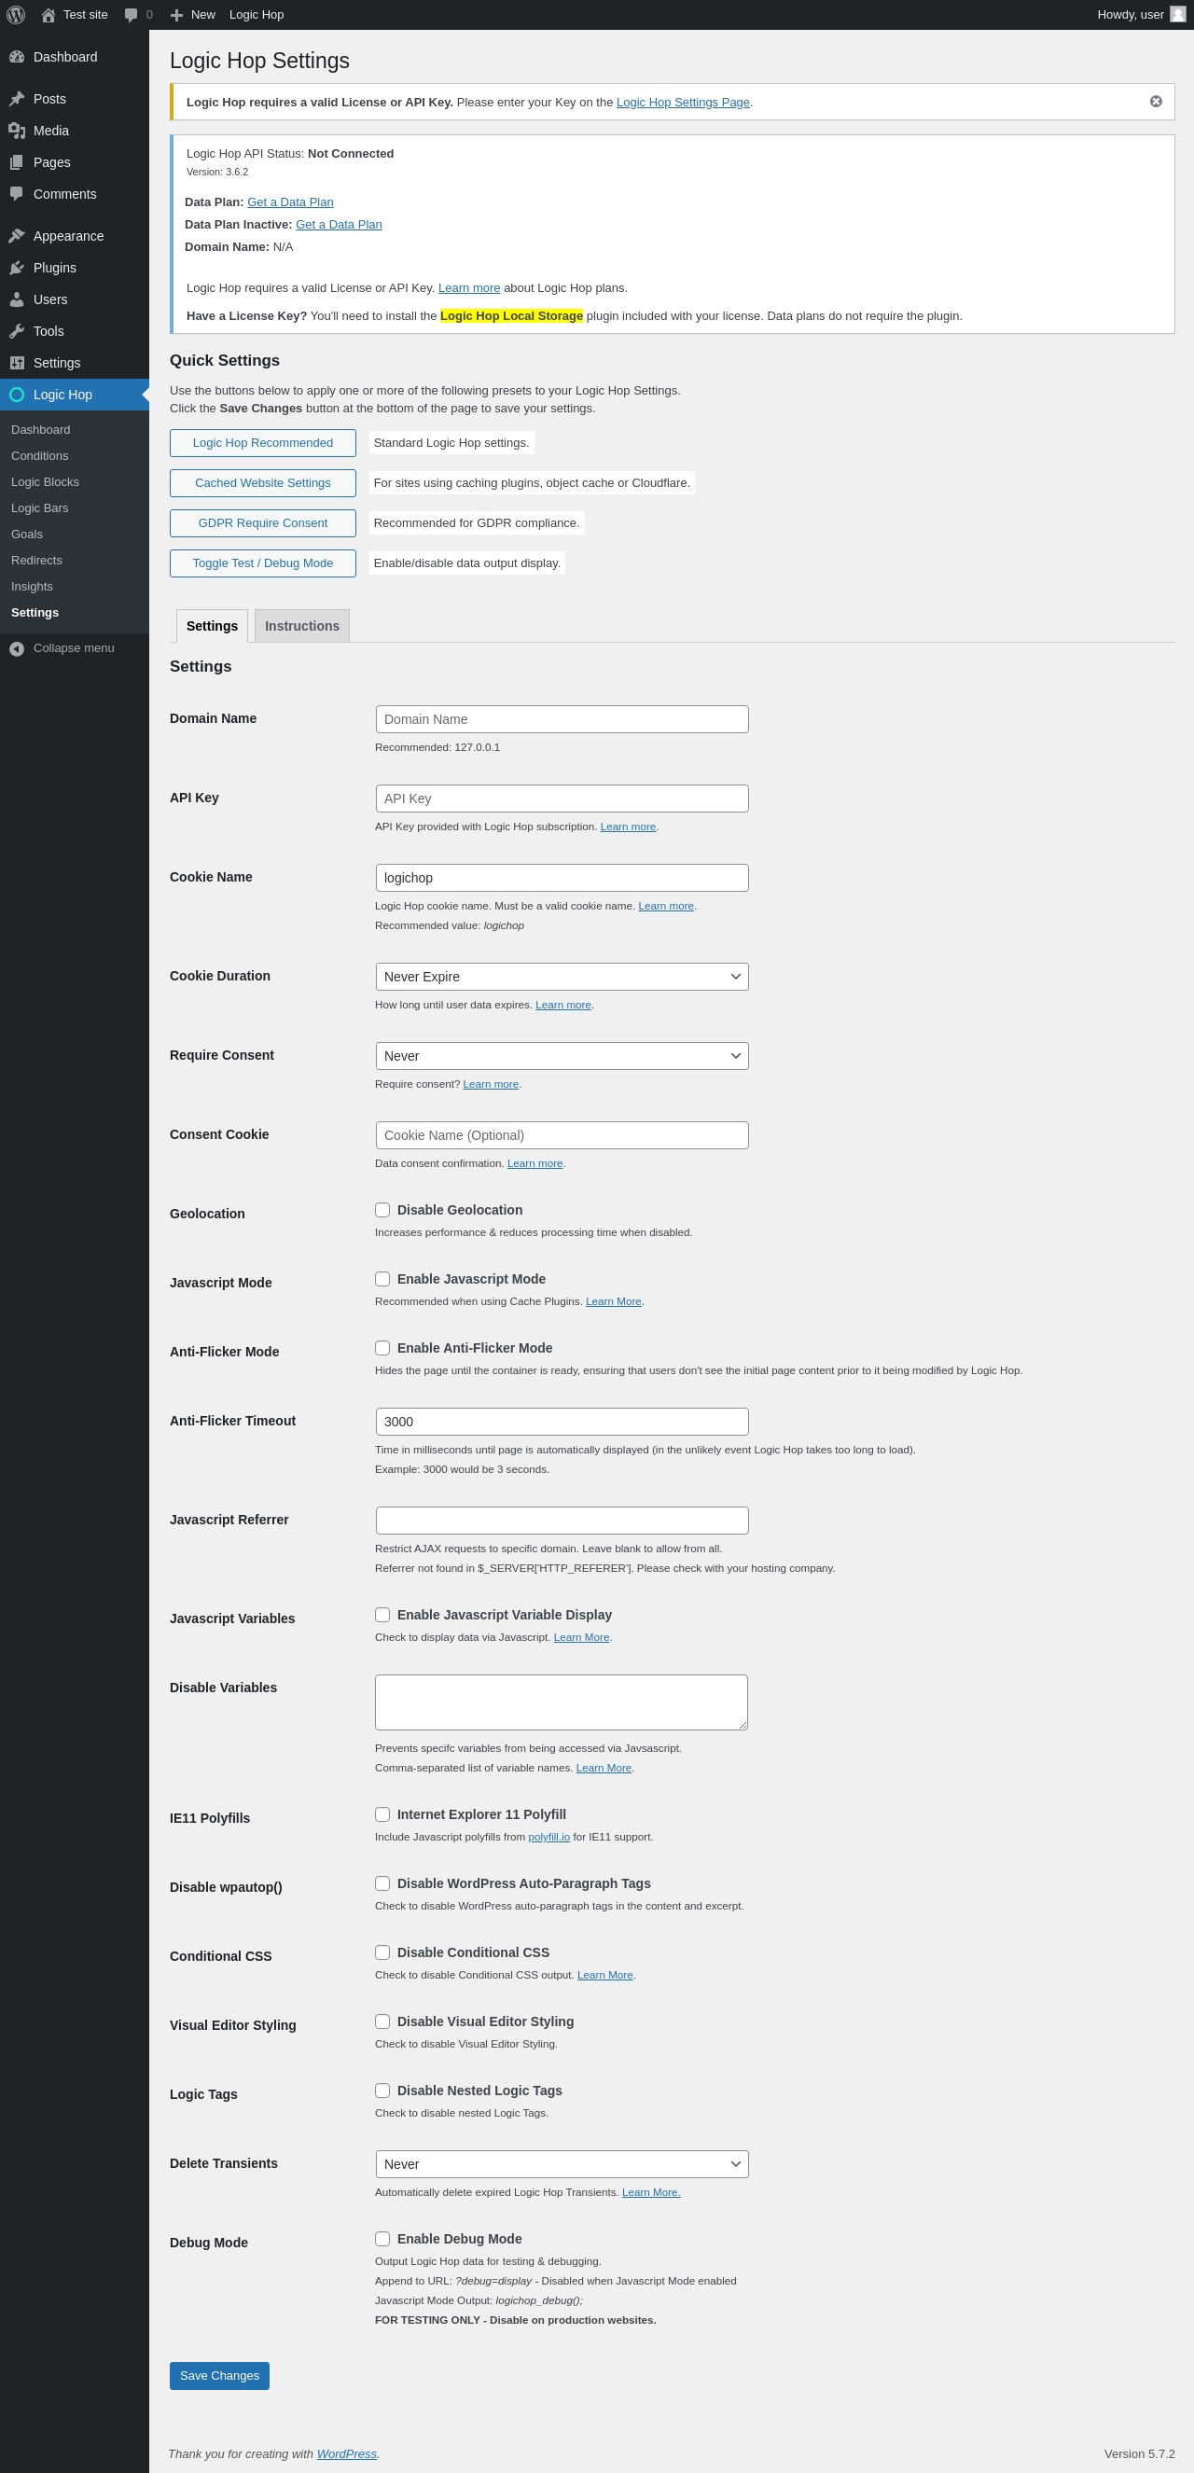This screenshot has height=2473, width=1194.
Task: Enable the Disable Geolocation checkbox
Action: (x=382, y=1210)
